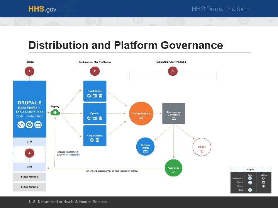
Task: Click 'Change is implemented in next version' text
Action: pos(112,171)
